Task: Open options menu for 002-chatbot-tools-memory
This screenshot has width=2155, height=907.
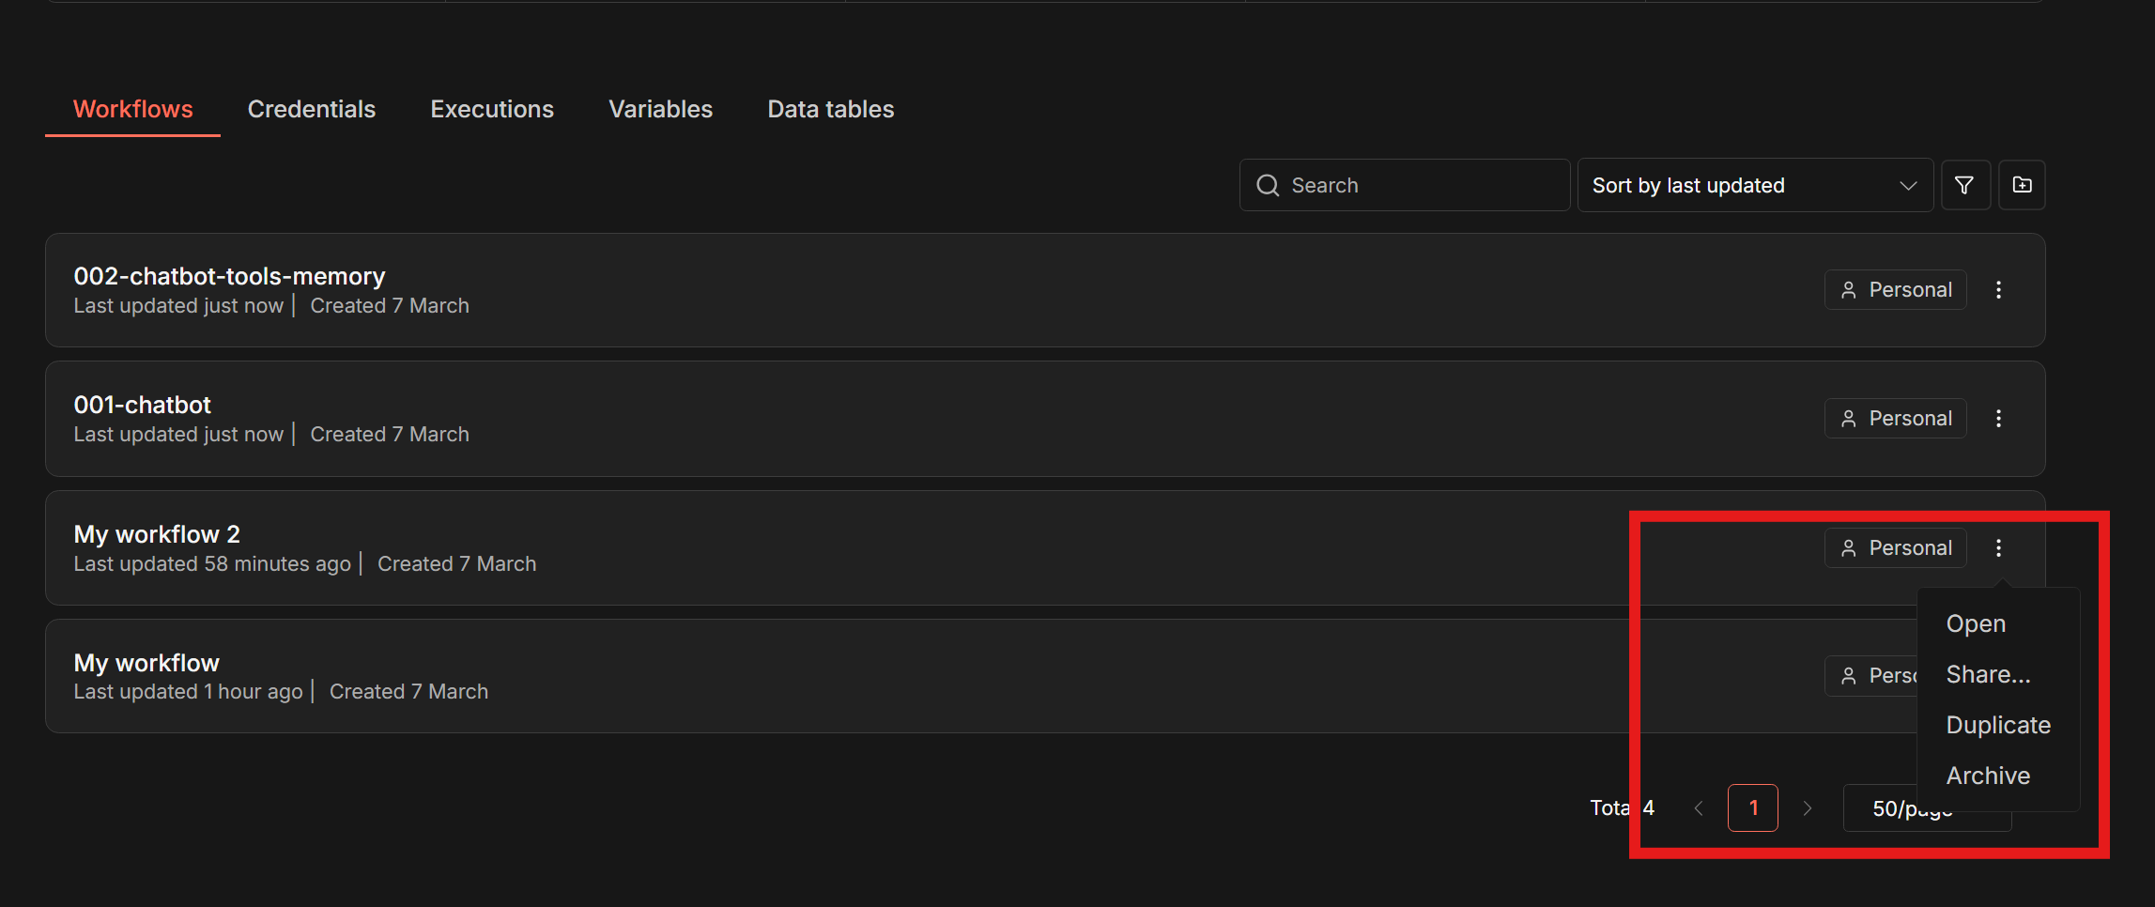Action: coord(1998,290)
